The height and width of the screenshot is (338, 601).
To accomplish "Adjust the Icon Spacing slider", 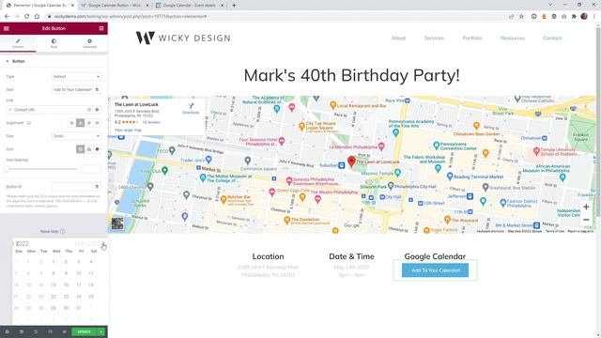I will [41, 169].
